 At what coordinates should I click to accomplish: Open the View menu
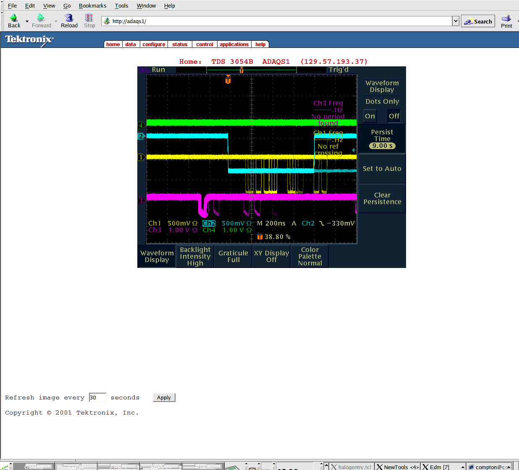pos(49,5)
